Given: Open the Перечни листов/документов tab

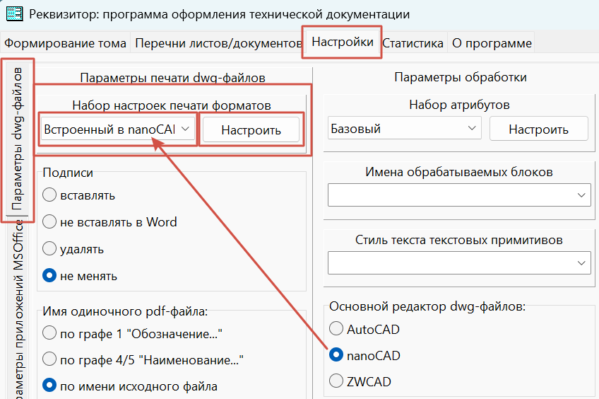Looking at the screenshot, I should [218, 43].
